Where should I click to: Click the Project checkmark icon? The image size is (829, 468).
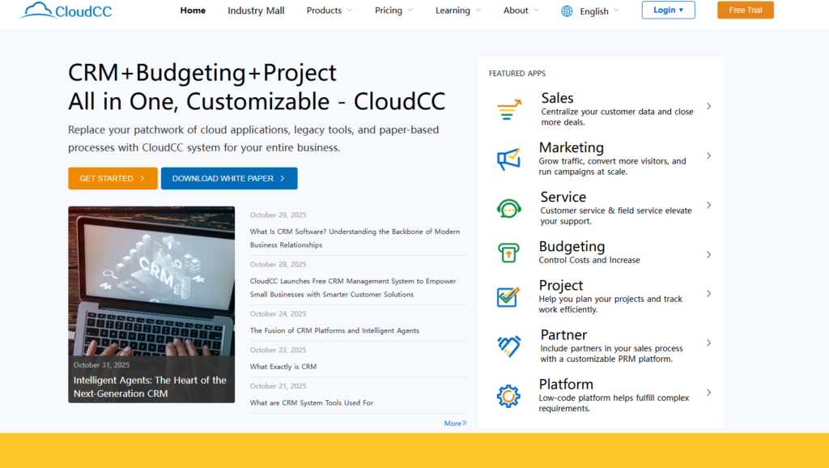click(508, 296)
